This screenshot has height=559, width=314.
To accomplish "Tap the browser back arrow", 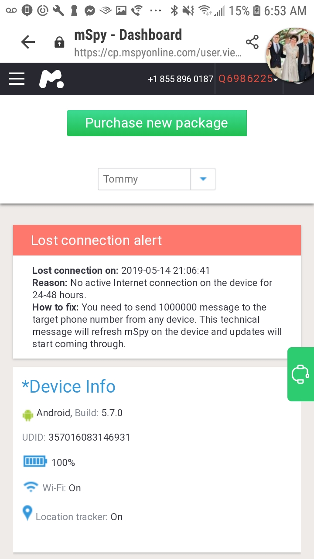I will pos(28,42).
